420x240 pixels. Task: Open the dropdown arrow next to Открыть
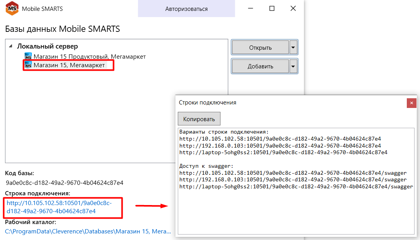click(293, 47)
